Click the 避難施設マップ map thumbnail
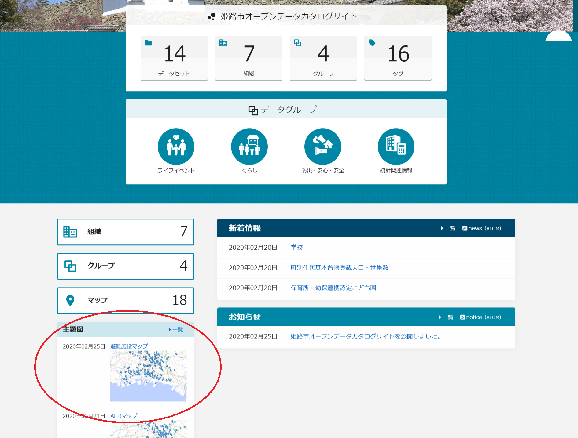The height and width of the screenshot is (438, 578). 148,376
